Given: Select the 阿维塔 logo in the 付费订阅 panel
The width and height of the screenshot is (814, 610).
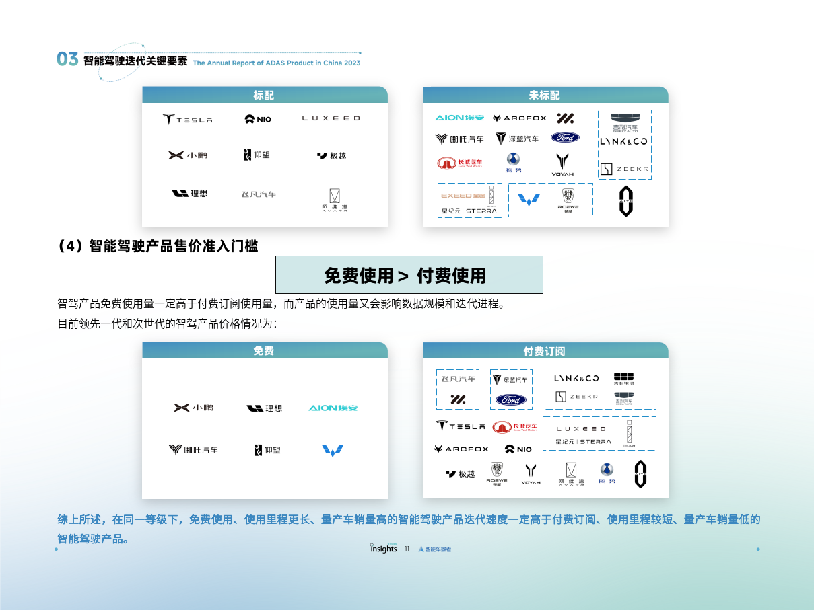Looking at the screenshot, I should click(x=571, y=474).
